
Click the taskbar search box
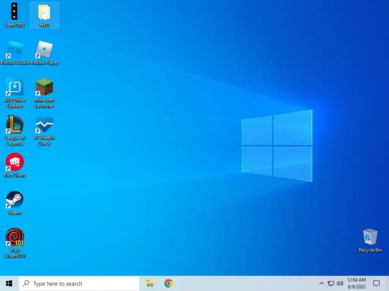[79, 283]
